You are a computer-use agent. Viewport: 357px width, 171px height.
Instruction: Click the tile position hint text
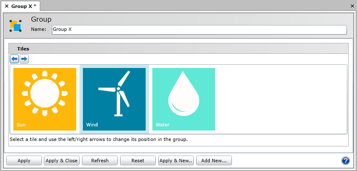pyautogui.click(x=98, y=139)
